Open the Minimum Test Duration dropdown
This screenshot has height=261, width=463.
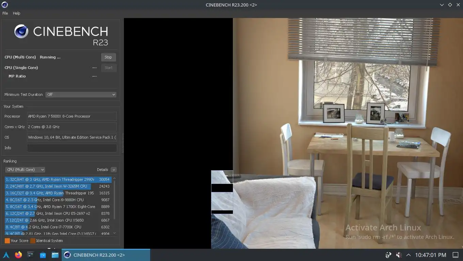tap(81, 94)
